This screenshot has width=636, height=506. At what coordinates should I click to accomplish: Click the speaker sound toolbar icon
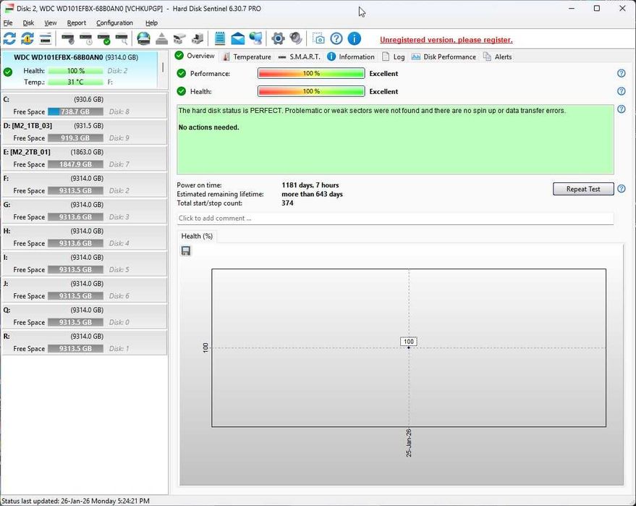coord(296,39)
